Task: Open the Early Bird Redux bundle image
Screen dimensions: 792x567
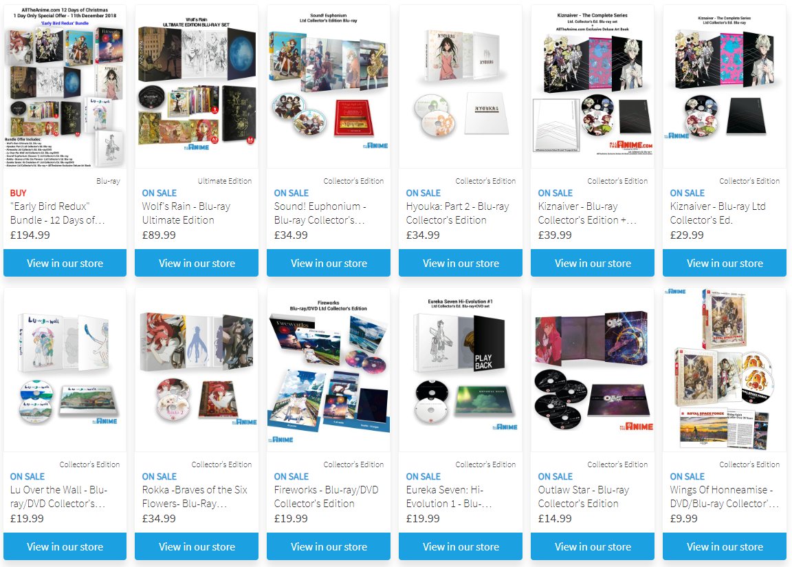Action: tap(65, 87)
